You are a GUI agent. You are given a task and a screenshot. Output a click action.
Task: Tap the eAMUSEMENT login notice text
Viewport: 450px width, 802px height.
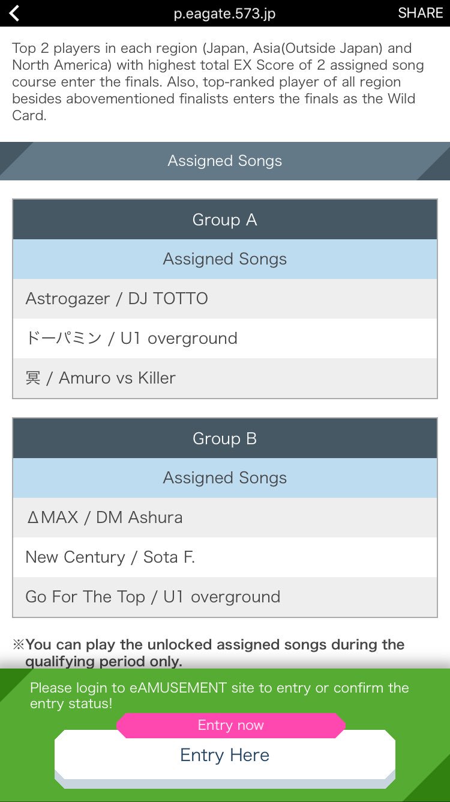[220, 695]
